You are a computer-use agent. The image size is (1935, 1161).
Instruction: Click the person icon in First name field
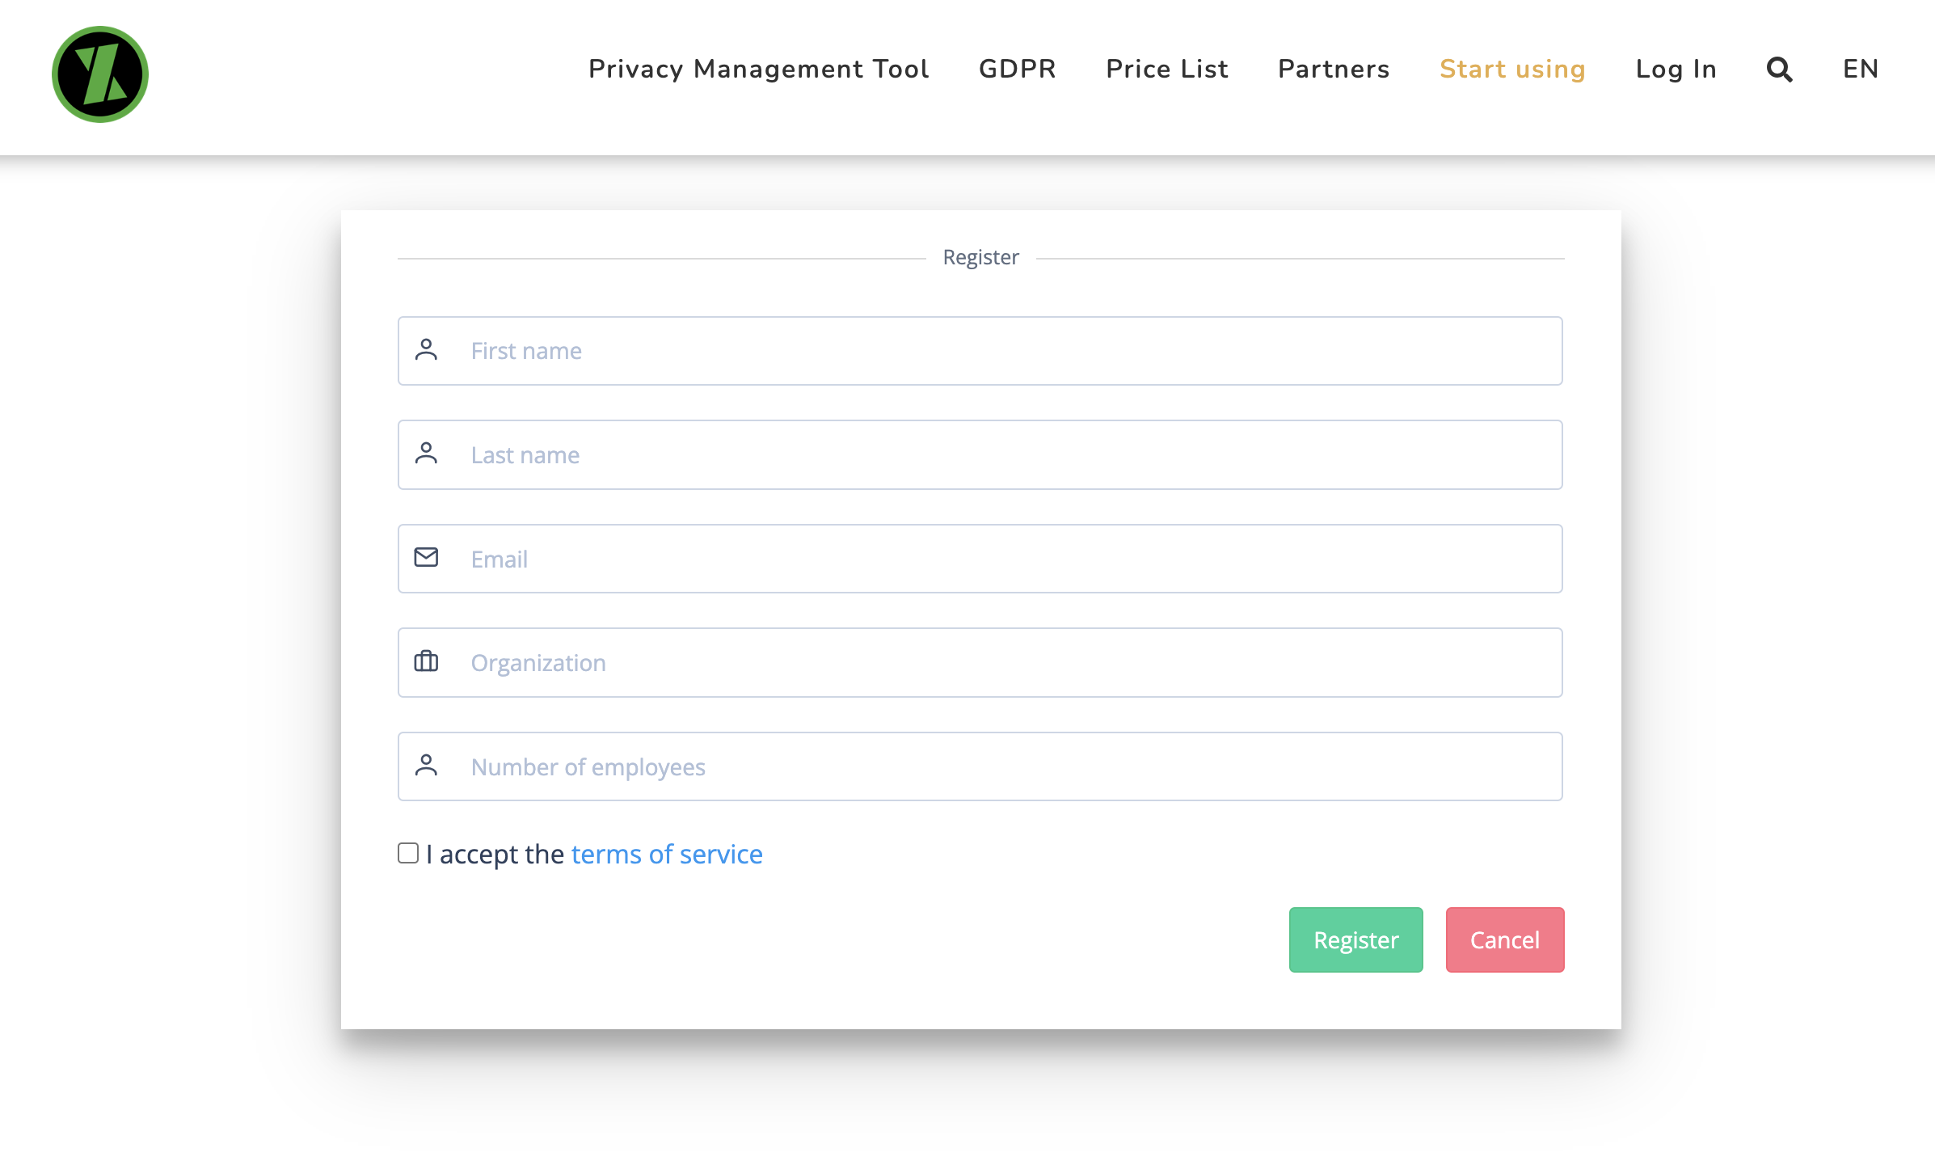pos(426,350)
